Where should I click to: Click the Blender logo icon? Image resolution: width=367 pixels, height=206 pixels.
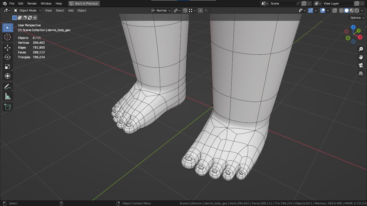5,3
